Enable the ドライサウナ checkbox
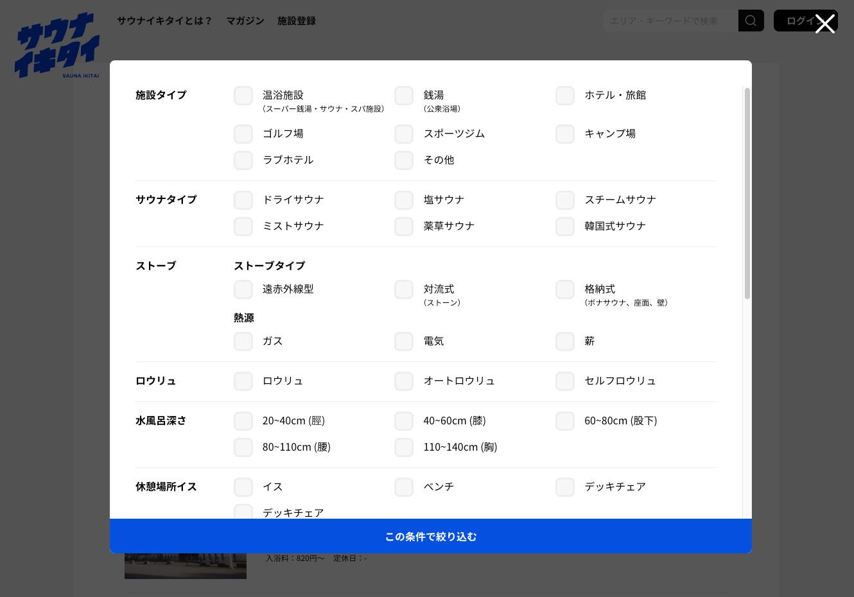Viewport: 854px width, 597px height. click(243, 200)
